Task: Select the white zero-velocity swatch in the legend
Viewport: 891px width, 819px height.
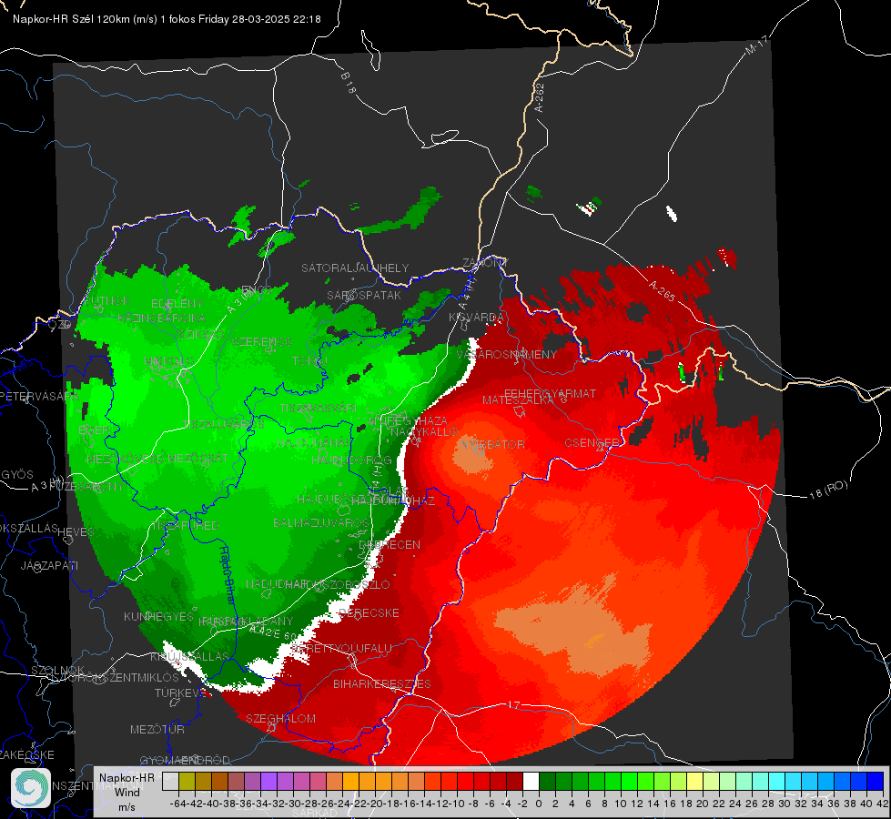Action: tap(531, 782)
